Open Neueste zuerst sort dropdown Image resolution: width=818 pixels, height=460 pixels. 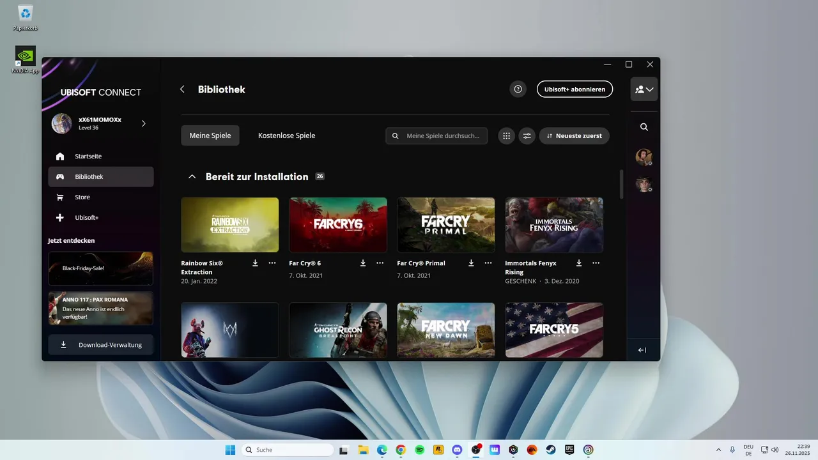tap(574, 135)
